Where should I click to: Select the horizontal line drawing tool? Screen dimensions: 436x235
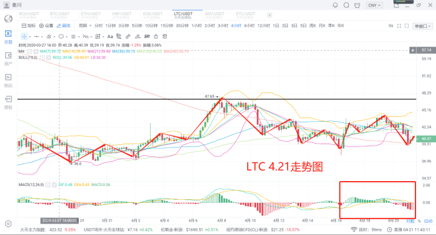point(36,36)
